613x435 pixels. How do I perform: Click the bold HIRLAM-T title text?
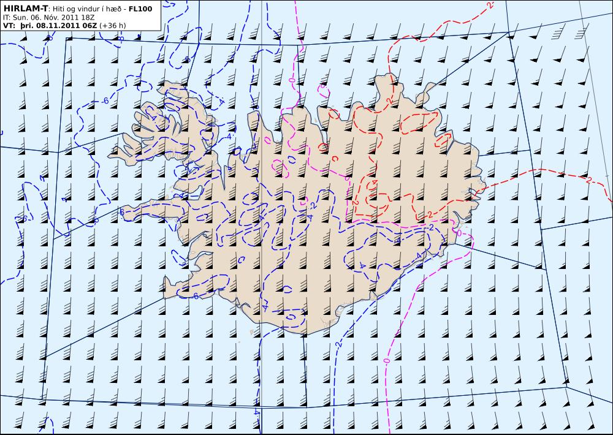[x=25, y=9]
